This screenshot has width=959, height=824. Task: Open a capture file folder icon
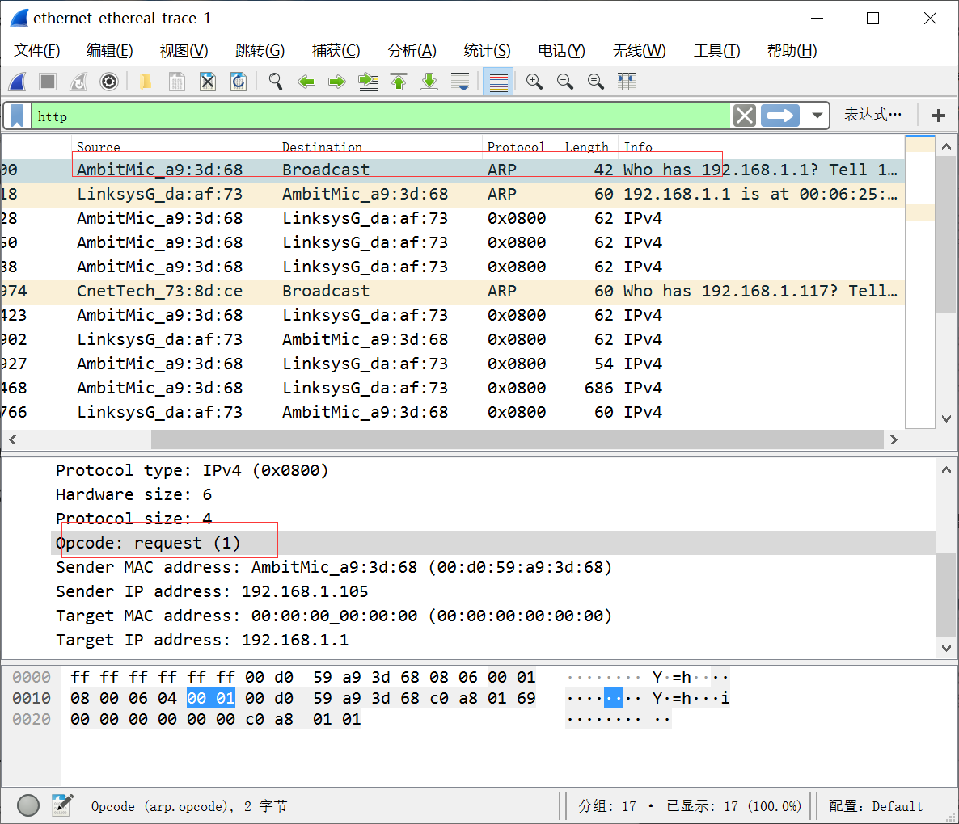(x=146, y=82)
